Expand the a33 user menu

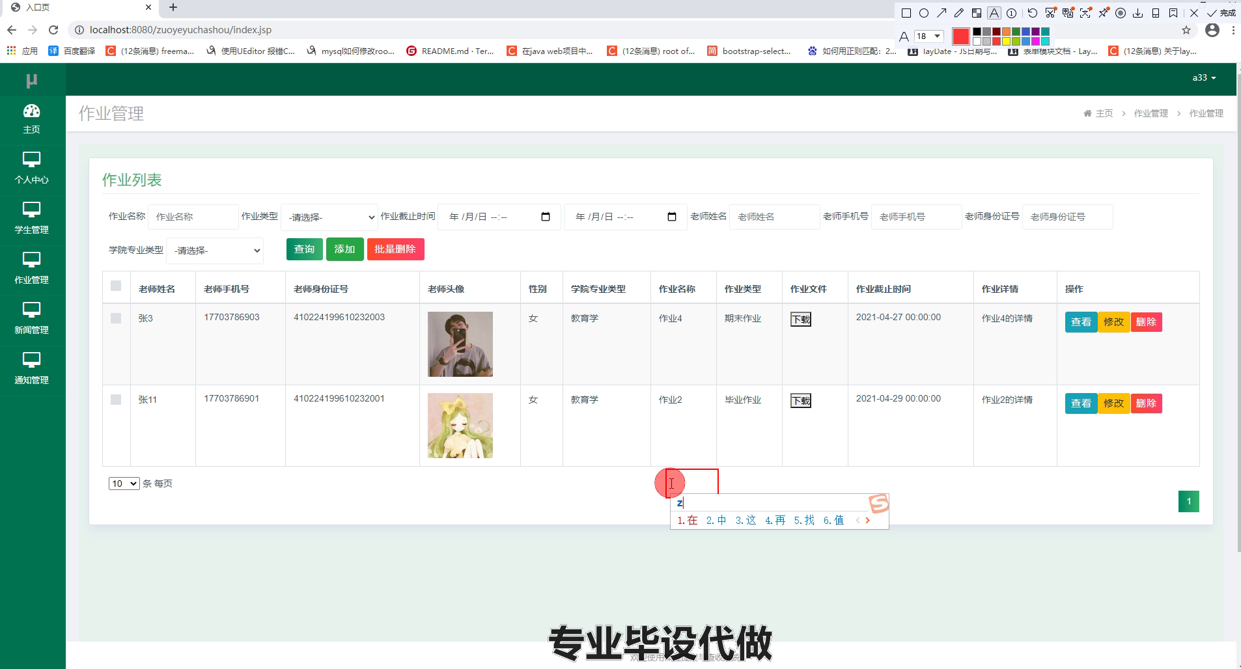[1204, 77]
